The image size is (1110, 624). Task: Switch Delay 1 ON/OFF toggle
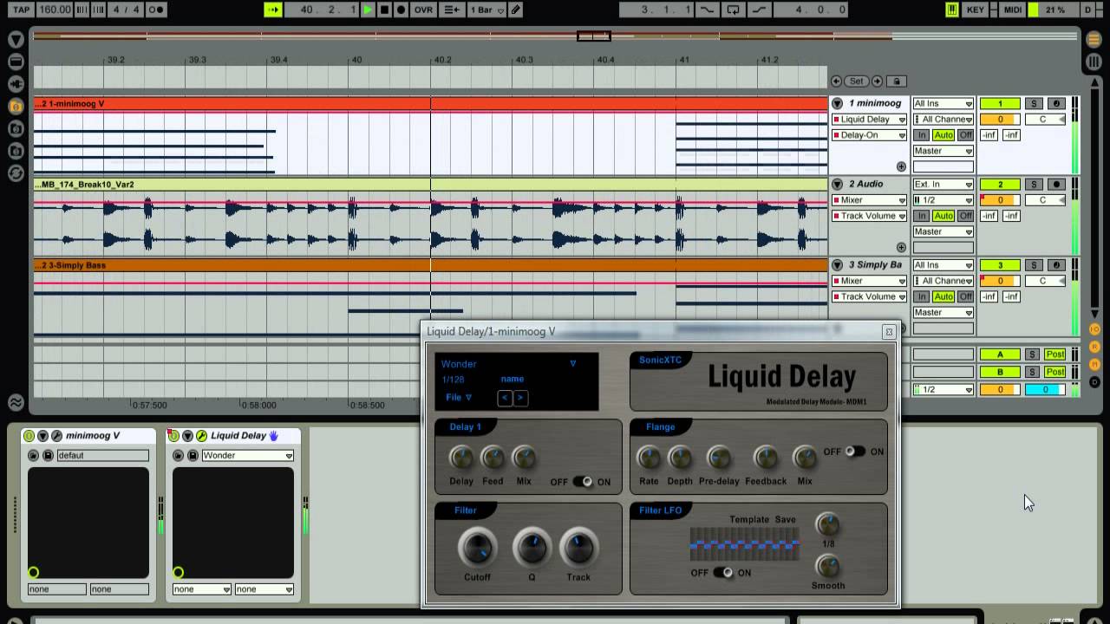582,482
